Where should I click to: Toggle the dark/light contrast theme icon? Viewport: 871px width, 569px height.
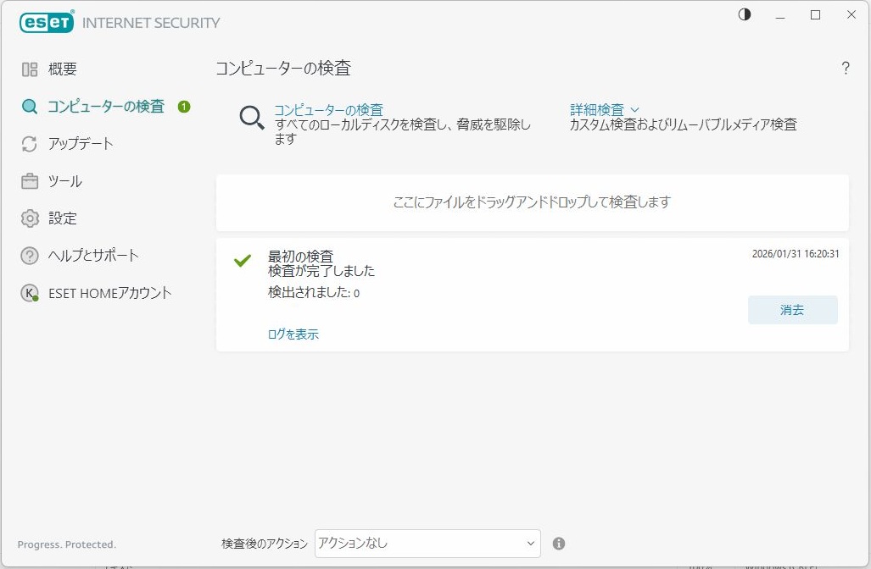(x=745, y=15)
